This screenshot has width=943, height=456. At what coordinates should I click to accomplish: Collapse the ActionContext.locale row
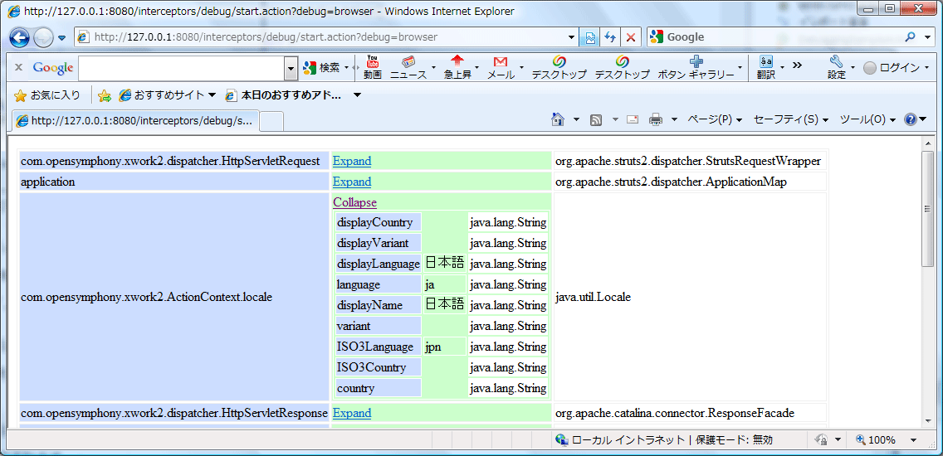[x=354, y=202]
